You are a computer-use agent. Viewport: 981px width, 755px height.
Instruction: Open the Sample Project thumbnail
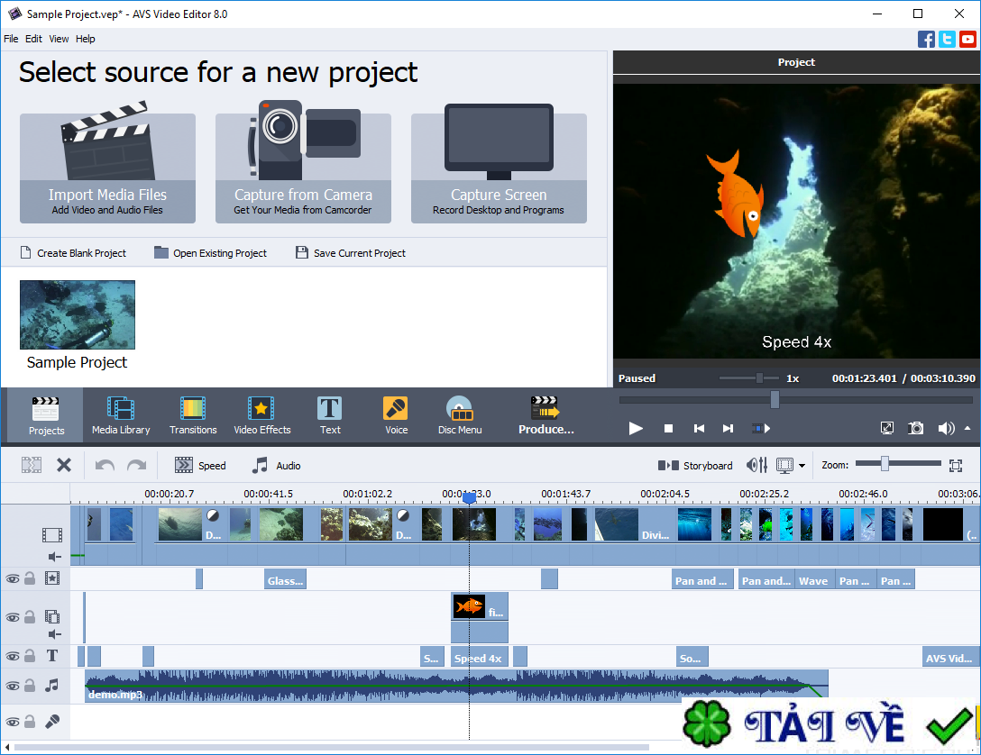[x=77, y=314]
